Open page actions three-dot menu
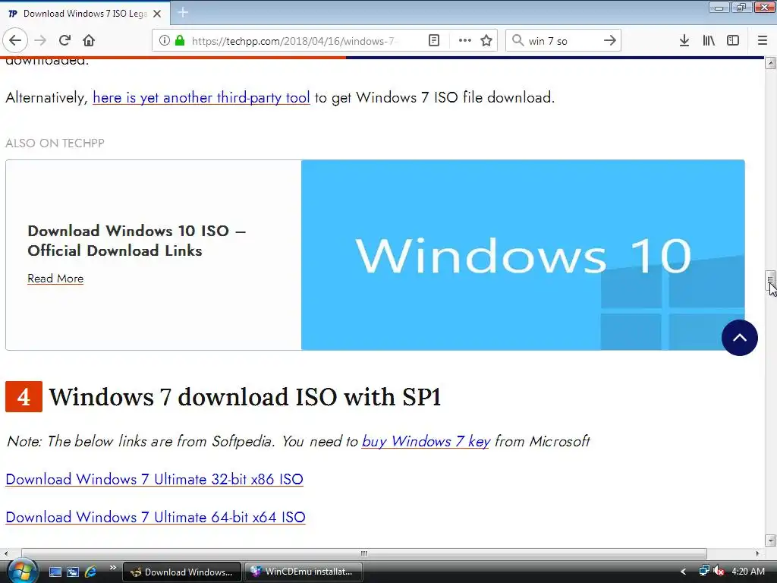 pos(465,41)
